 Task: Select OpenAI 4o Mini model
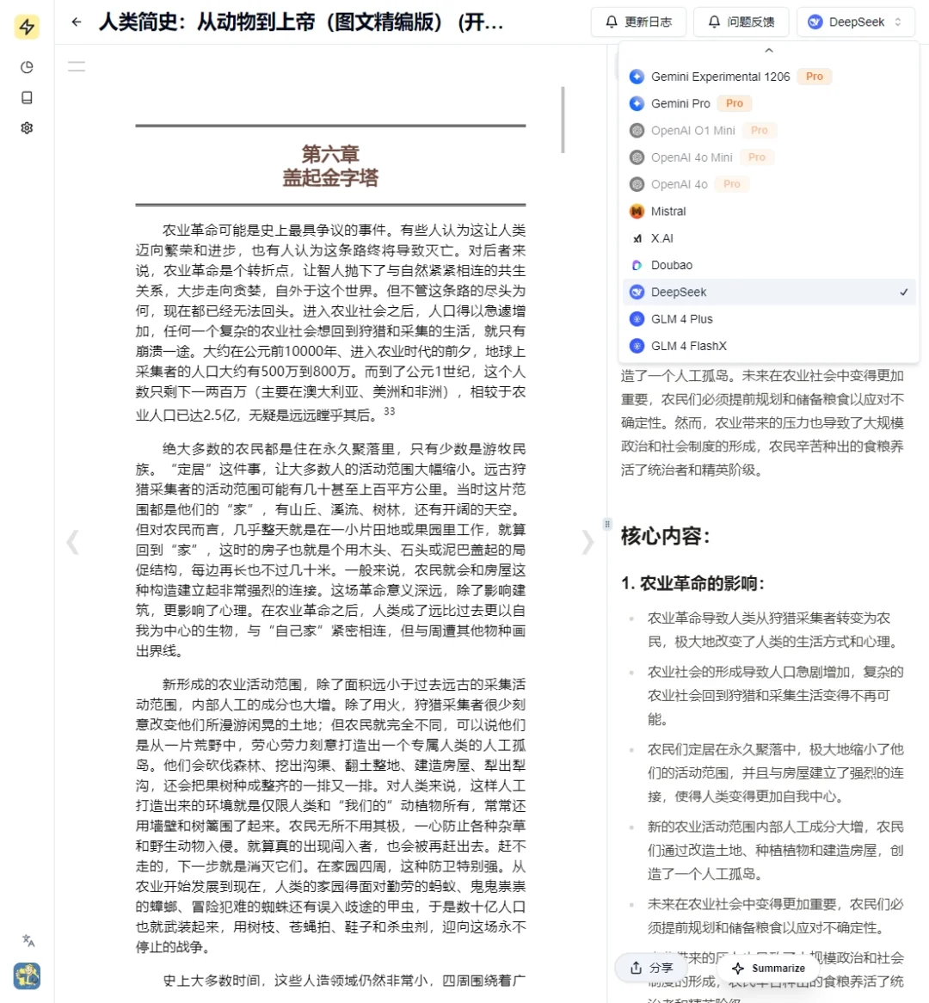click(x=769, y=157)
